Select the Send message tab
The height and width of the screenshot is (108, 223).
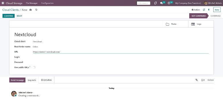coord(17,80)
